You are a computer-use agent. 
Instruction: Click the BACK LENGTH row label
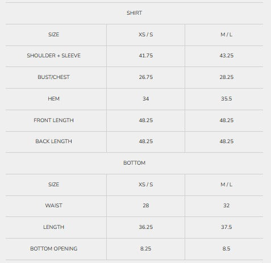click(x=53, y=141)
